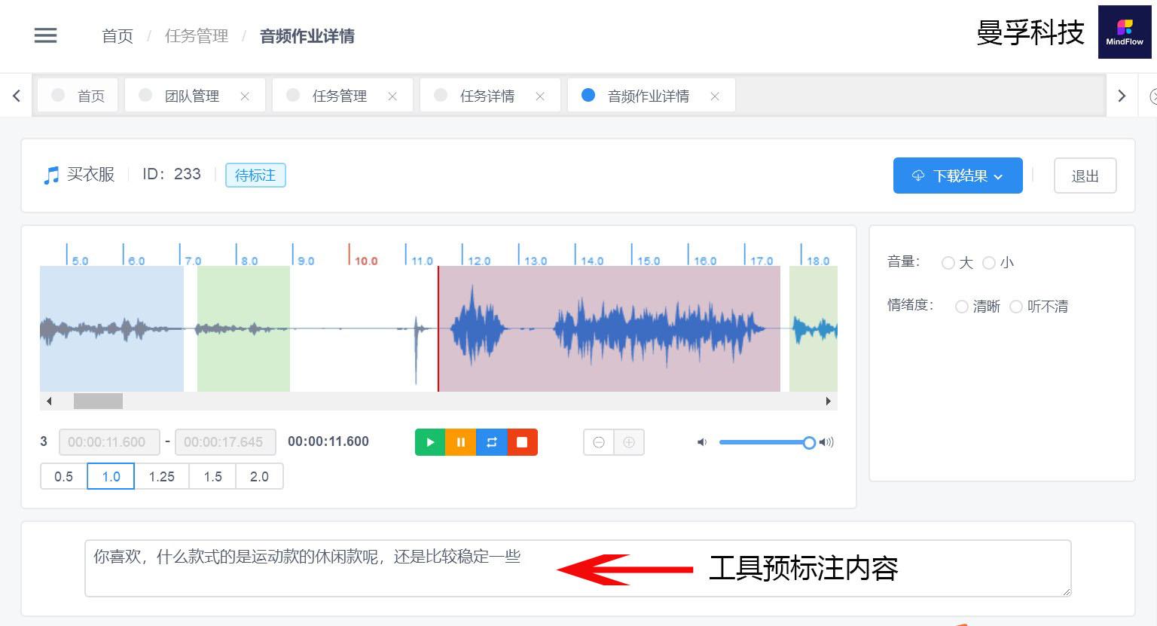The image size is (1157, 626).
Task: Click into the pre-annotation transcript text area
Action: [578, 569]
